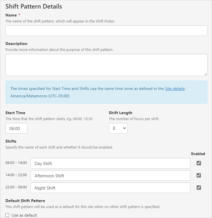The image size is (212, 218).
Task: Click the Description box resize handle
Action: click(x=205, y=74)
